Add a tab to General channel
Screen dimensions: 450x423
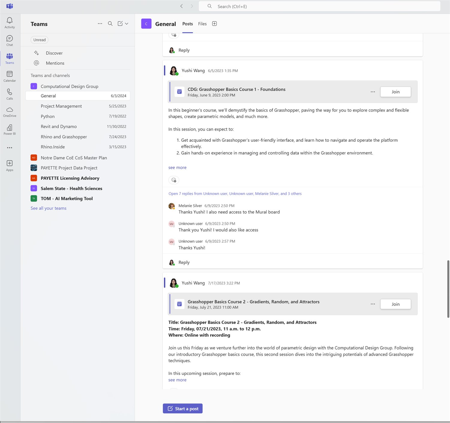214,24
